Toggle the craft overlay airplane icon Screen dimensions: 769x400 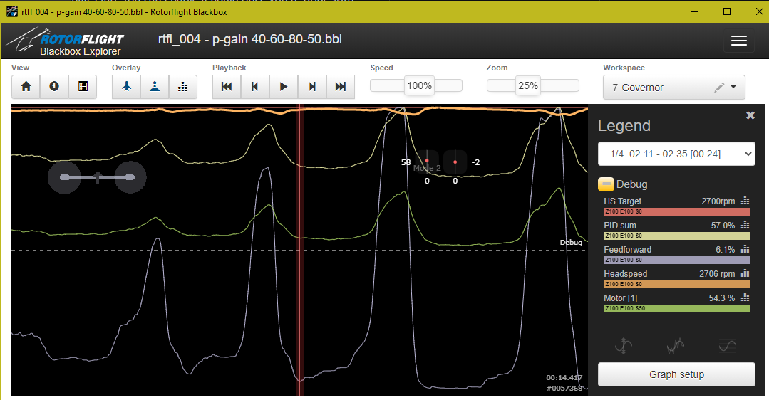[x=126, y=86]
